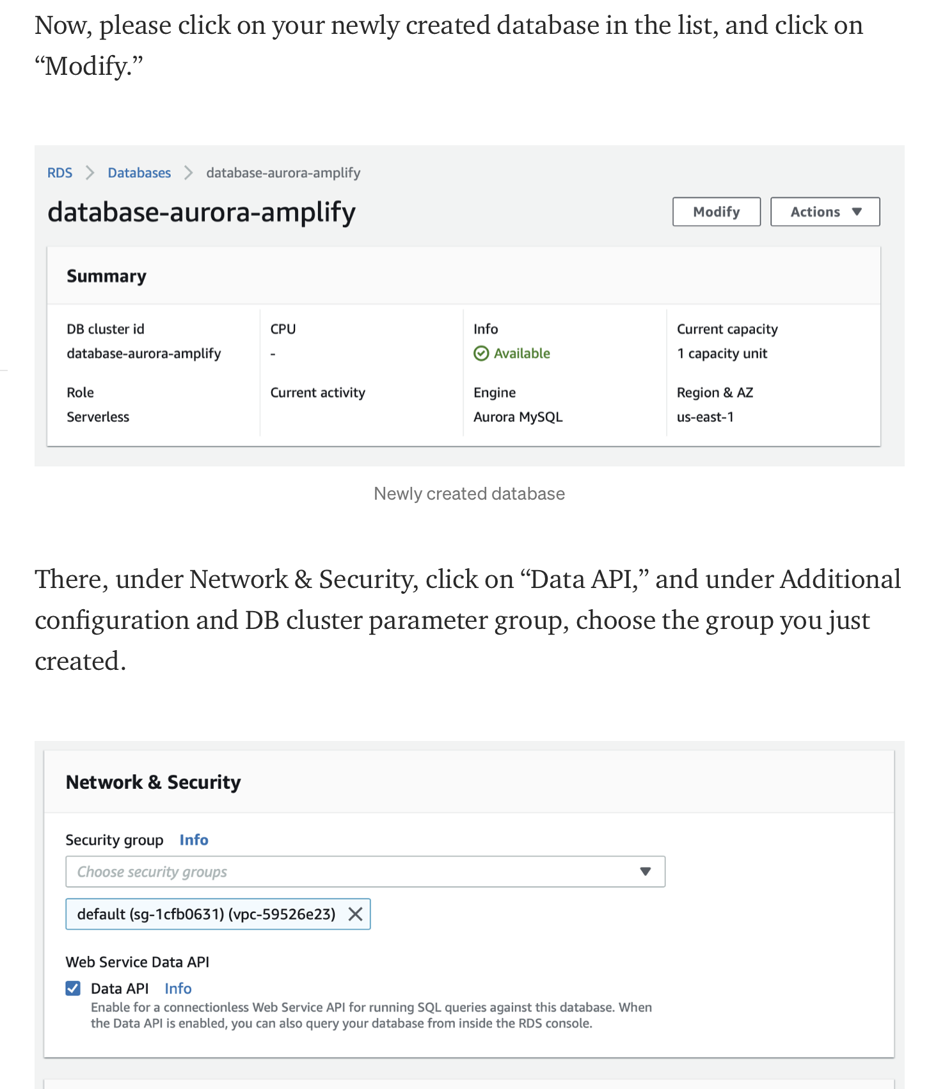The height and width of the screenshot is (1089, 929).
Task: Click the Modify button
Action: click(x=716, y=212)
